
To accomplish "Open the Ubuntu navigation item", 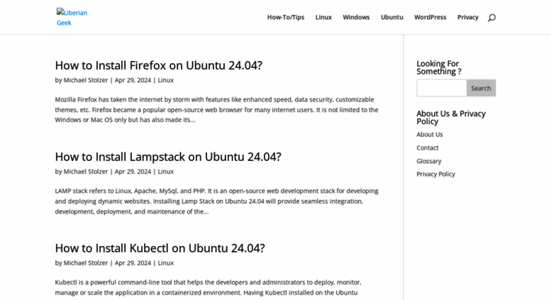I will coord(392,17).
